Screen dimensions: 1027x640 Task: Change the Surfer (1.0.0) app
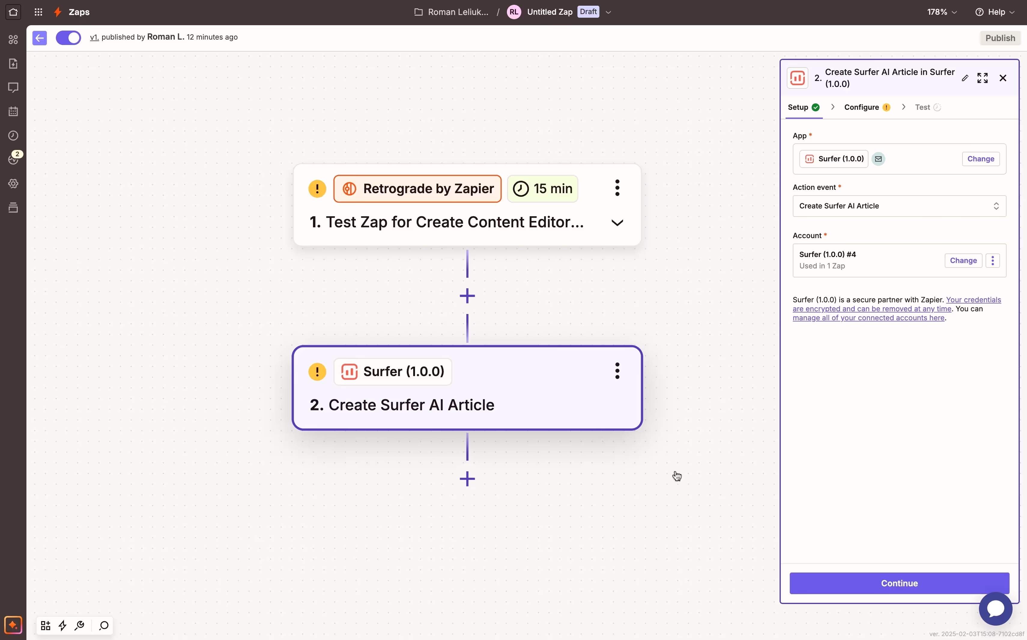point(980,159)
